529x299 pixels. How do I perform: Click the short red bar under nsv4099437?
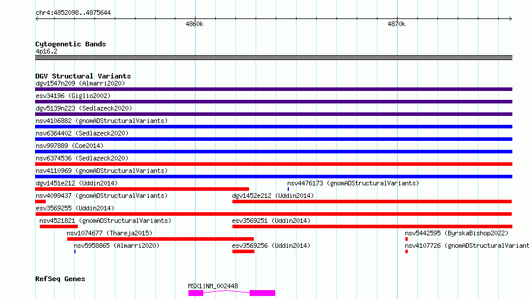[x=40, y=202]
